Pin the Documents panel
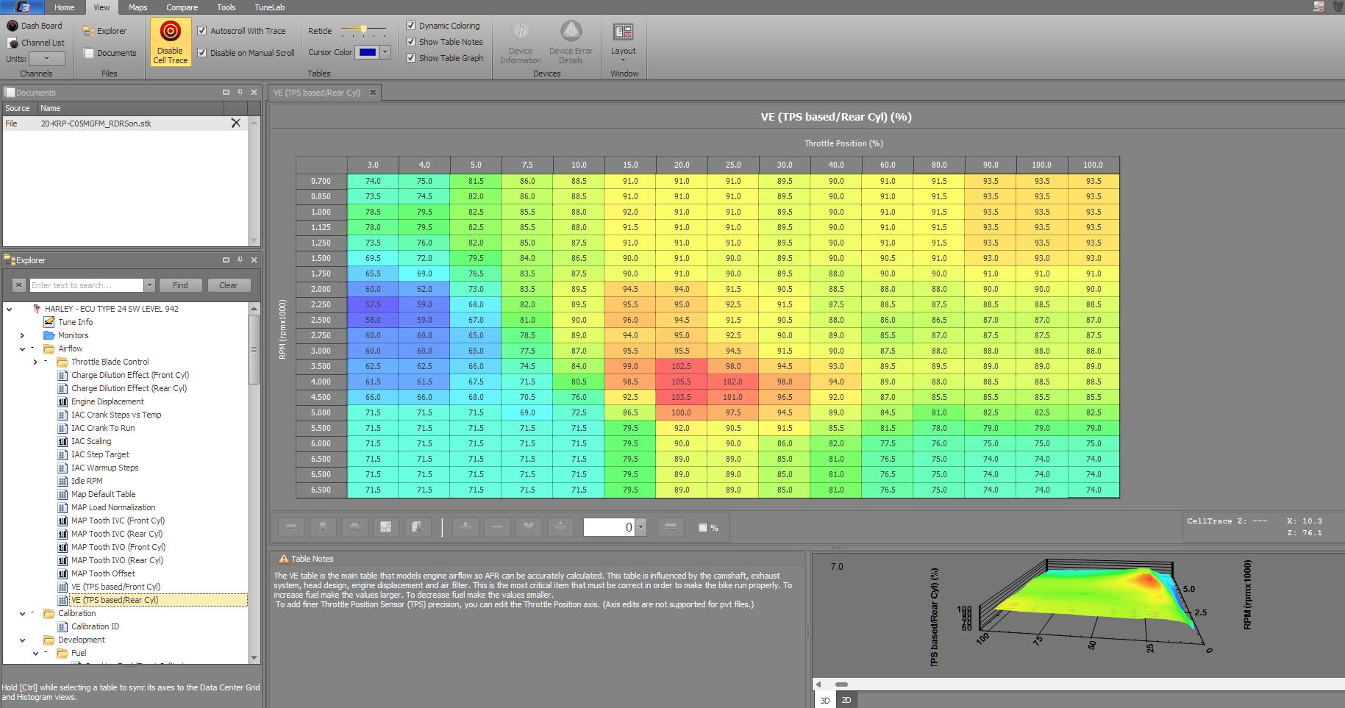This screenshot has width=1345, height=708. point(240,93)
